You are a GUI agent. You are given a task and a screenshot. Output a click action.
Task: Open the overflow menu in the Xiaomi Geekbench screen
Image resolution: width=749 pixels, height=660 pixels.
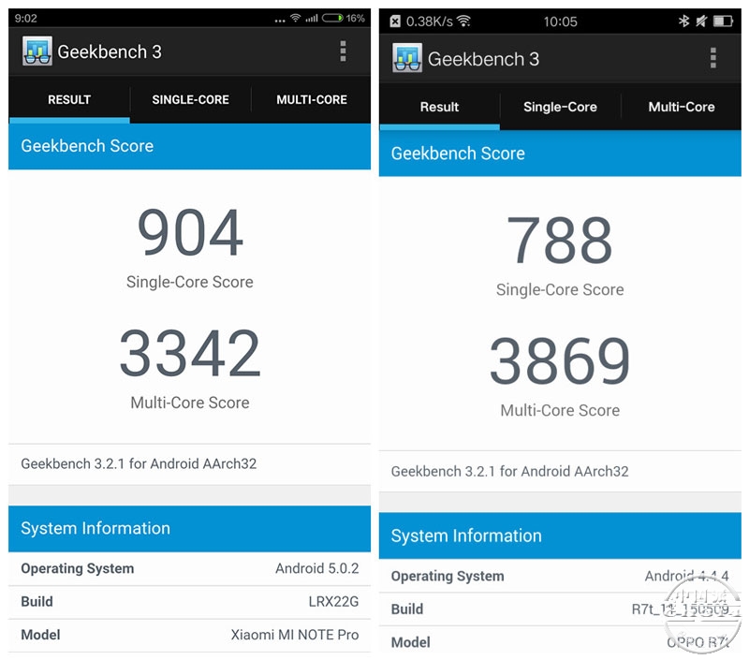coord(343,51)
